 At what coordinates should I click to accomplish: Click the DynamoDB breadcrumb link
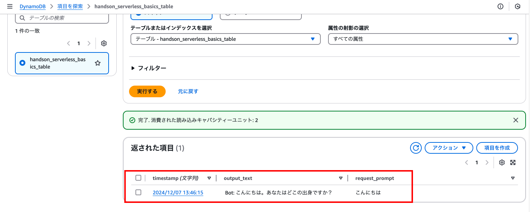point(33,6)
